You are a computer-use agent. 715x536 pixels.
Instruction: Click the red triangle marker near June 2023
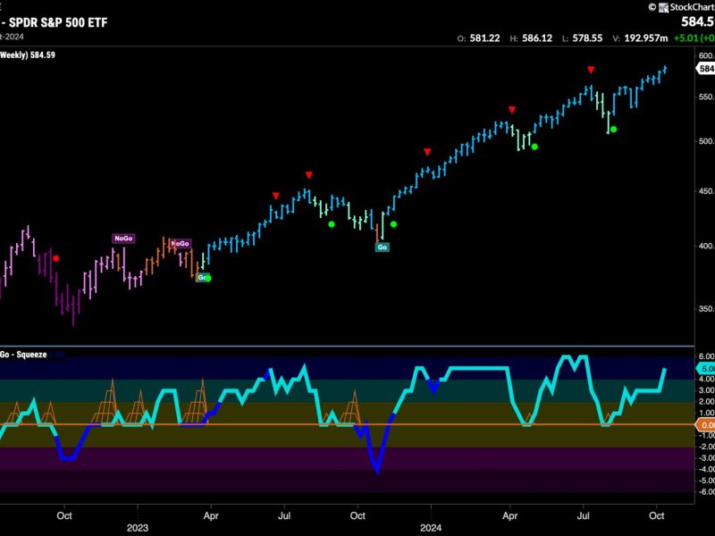click(x=276, y=196)
